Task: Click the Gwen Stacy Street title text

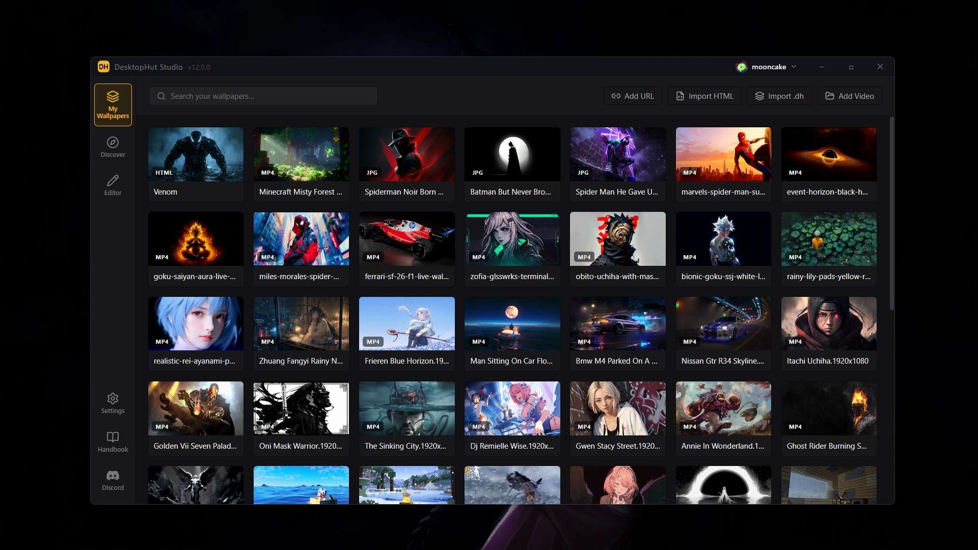Action: coord(617,446)
